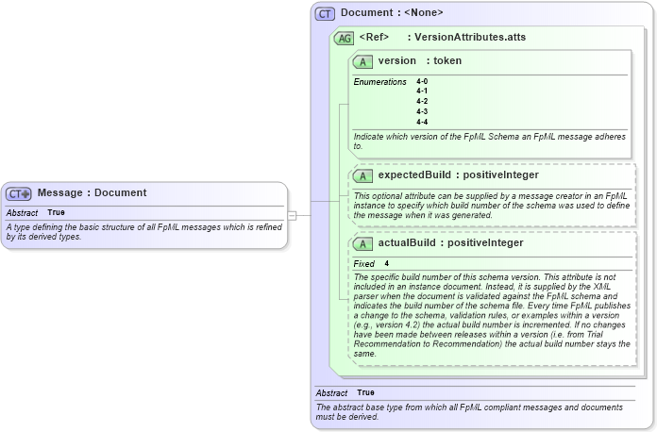
Task: Click the CT+ icon of the Message node
Action: click(19, 193)
